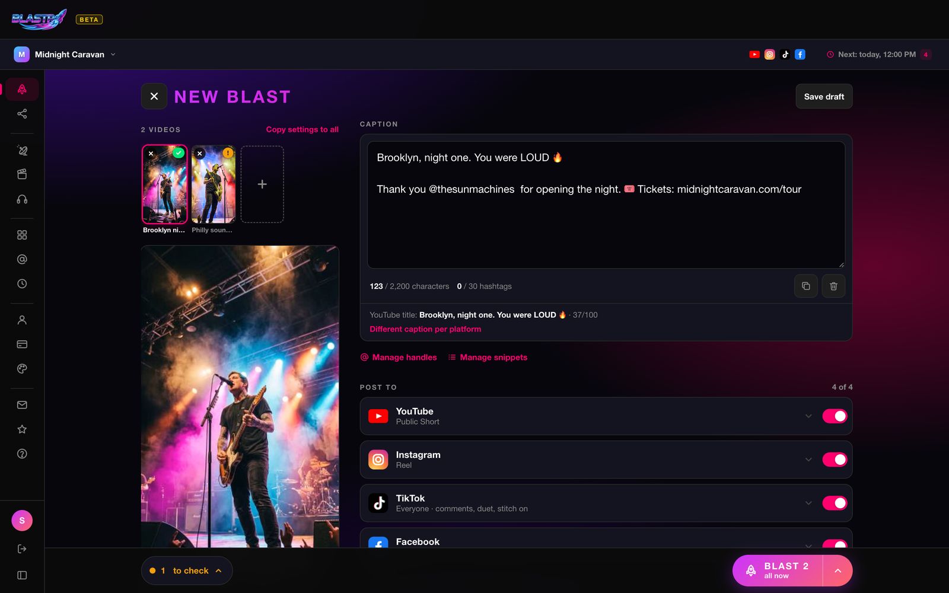Open the Midnight Caravan workspace dropdown
Image resolution: width=949 pixels, height=593 pixels.
pos(65,55)
